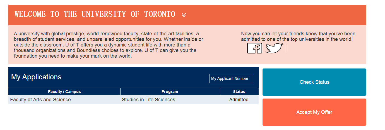385x130 pixels.
Task: Click the My Applications heading
Action: click(x=36, y=77)
